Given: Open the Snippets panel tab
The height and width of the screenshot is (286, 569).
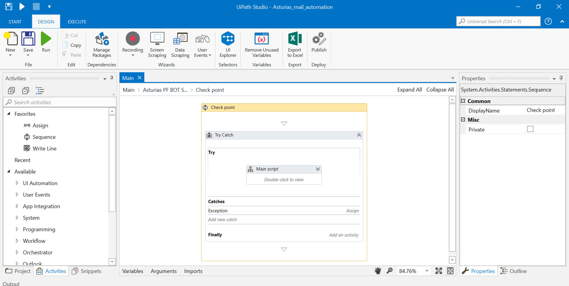Looking at the screenshot, I should click(x=87, y=271).
